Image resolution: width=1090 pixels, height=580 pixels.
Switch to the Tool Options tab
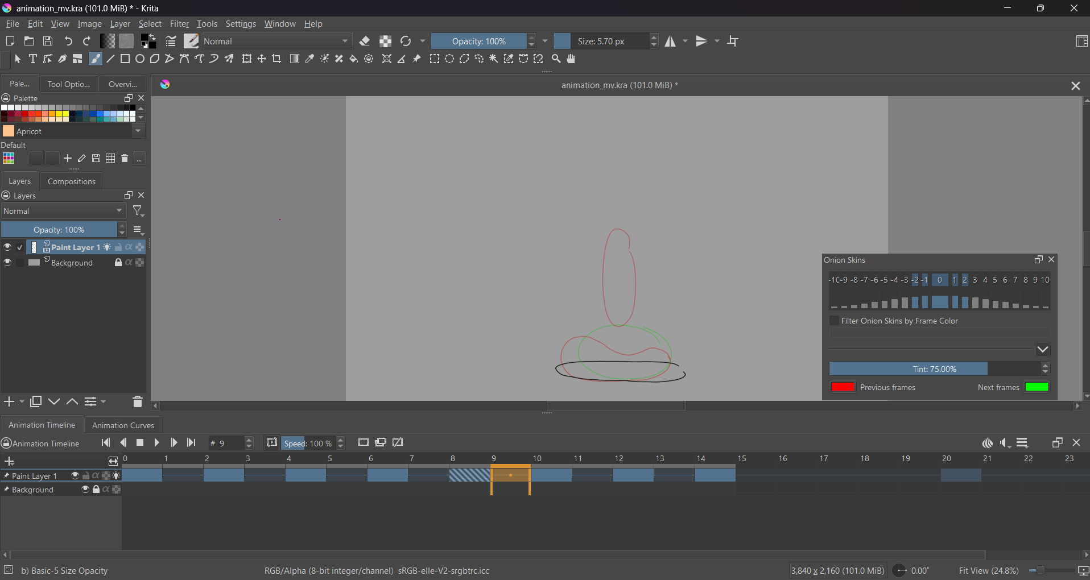point(69,84)
